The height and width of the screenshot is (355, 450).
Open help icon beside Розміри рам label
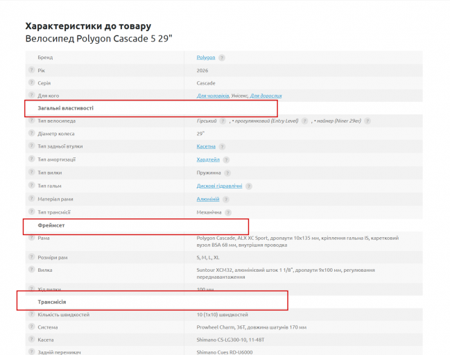[31, 257]
